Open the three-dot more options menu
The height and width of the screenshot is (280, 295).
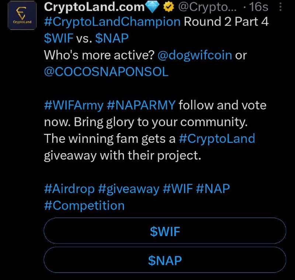point(280,7)
